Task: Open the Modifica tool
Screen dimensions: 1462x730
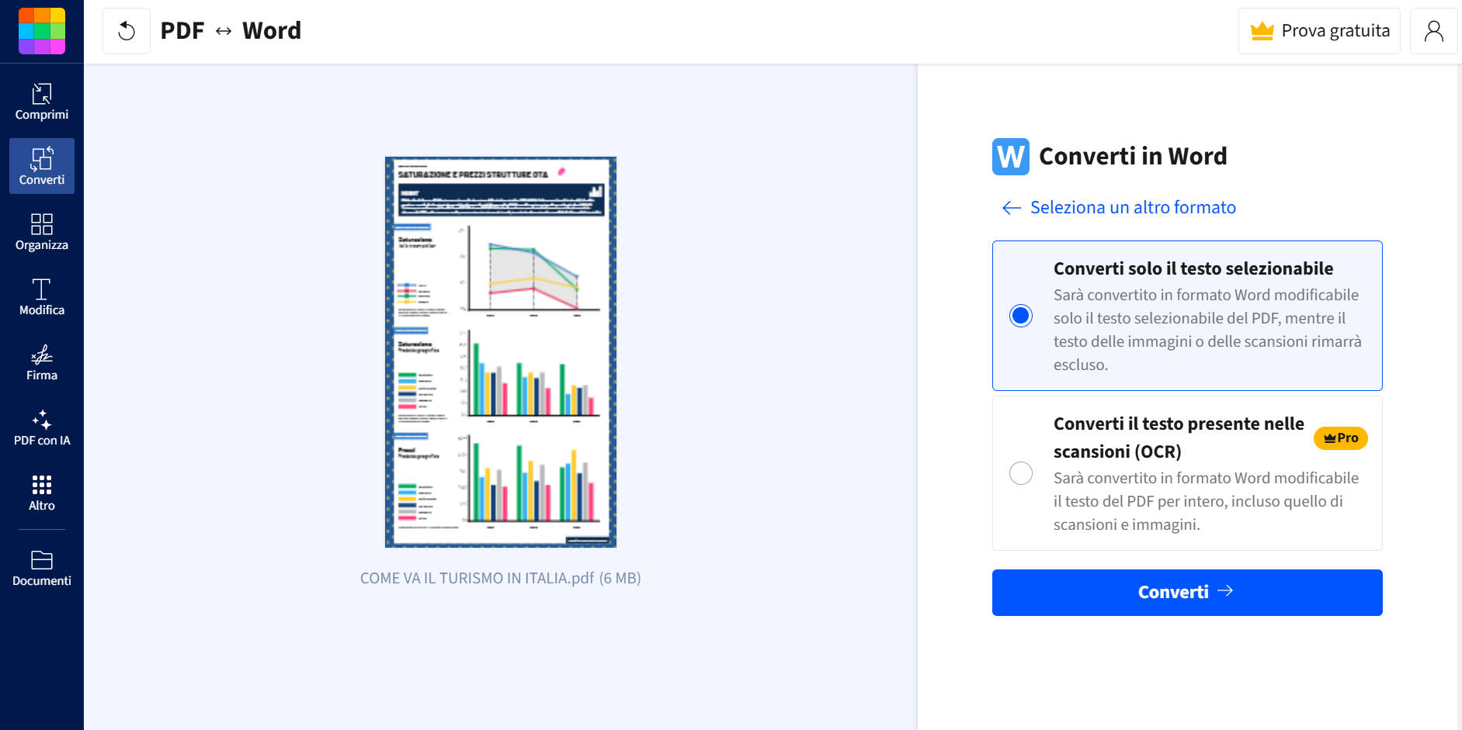Action: tap(42, 297)
